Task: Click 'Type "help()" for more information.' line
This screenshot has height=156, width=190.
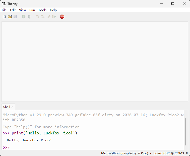Action: [x=42, y=127]
